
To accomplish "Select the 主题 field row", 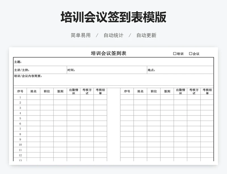I will click(x=113, y=62).
